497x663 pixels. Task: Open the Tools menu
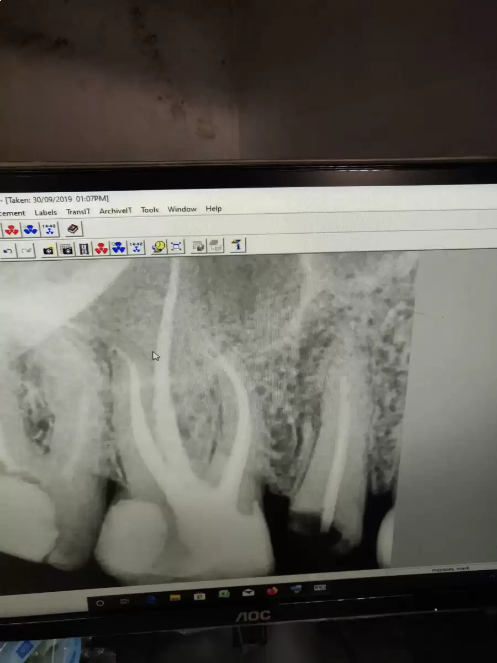(x=150, y=210)
